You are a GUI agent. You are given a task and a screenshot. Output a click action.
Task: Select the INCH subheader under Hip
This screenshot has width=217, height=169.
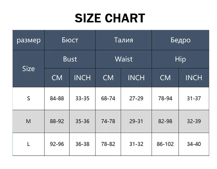(x=194, y=78)
